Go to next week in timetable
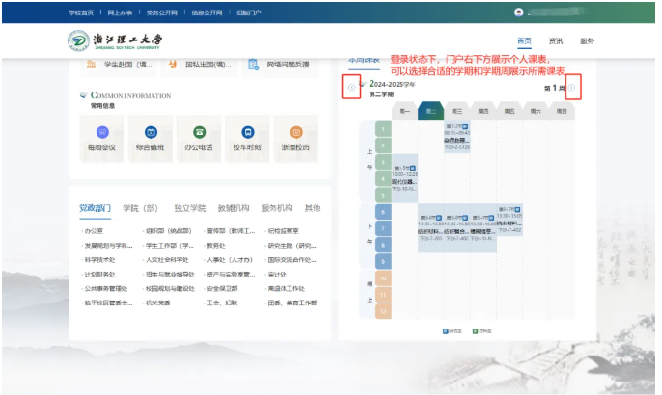The width and height of the screenshot is (662, 395). (571, 89)
